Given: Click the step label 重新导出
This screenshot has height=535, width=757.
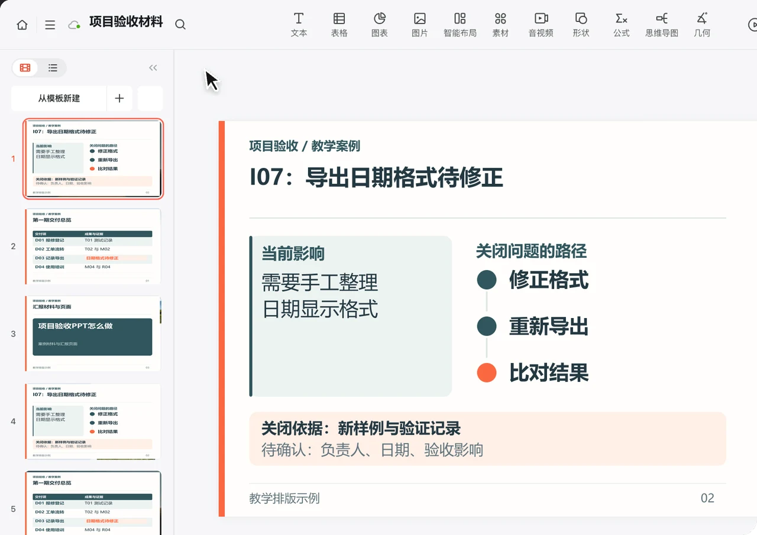Looking at the screenshot, I should [x=549, y=326].
